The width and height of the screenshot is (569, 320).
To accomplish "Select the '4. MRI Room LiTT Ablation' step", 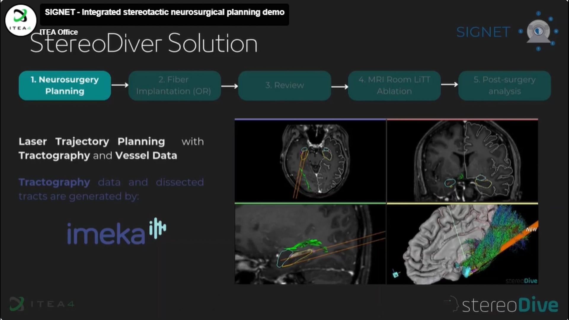I will point(394,85).
